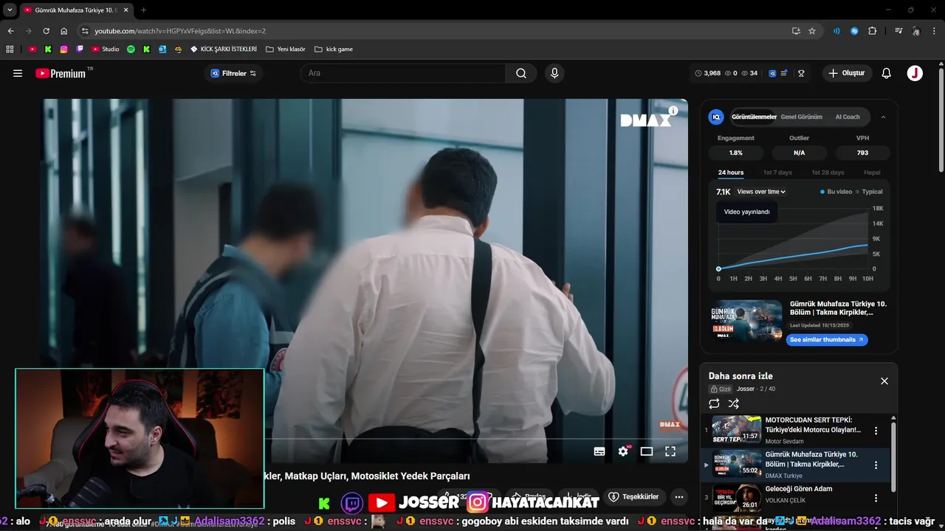Switch video to theater mode

(x=647, y=451)
